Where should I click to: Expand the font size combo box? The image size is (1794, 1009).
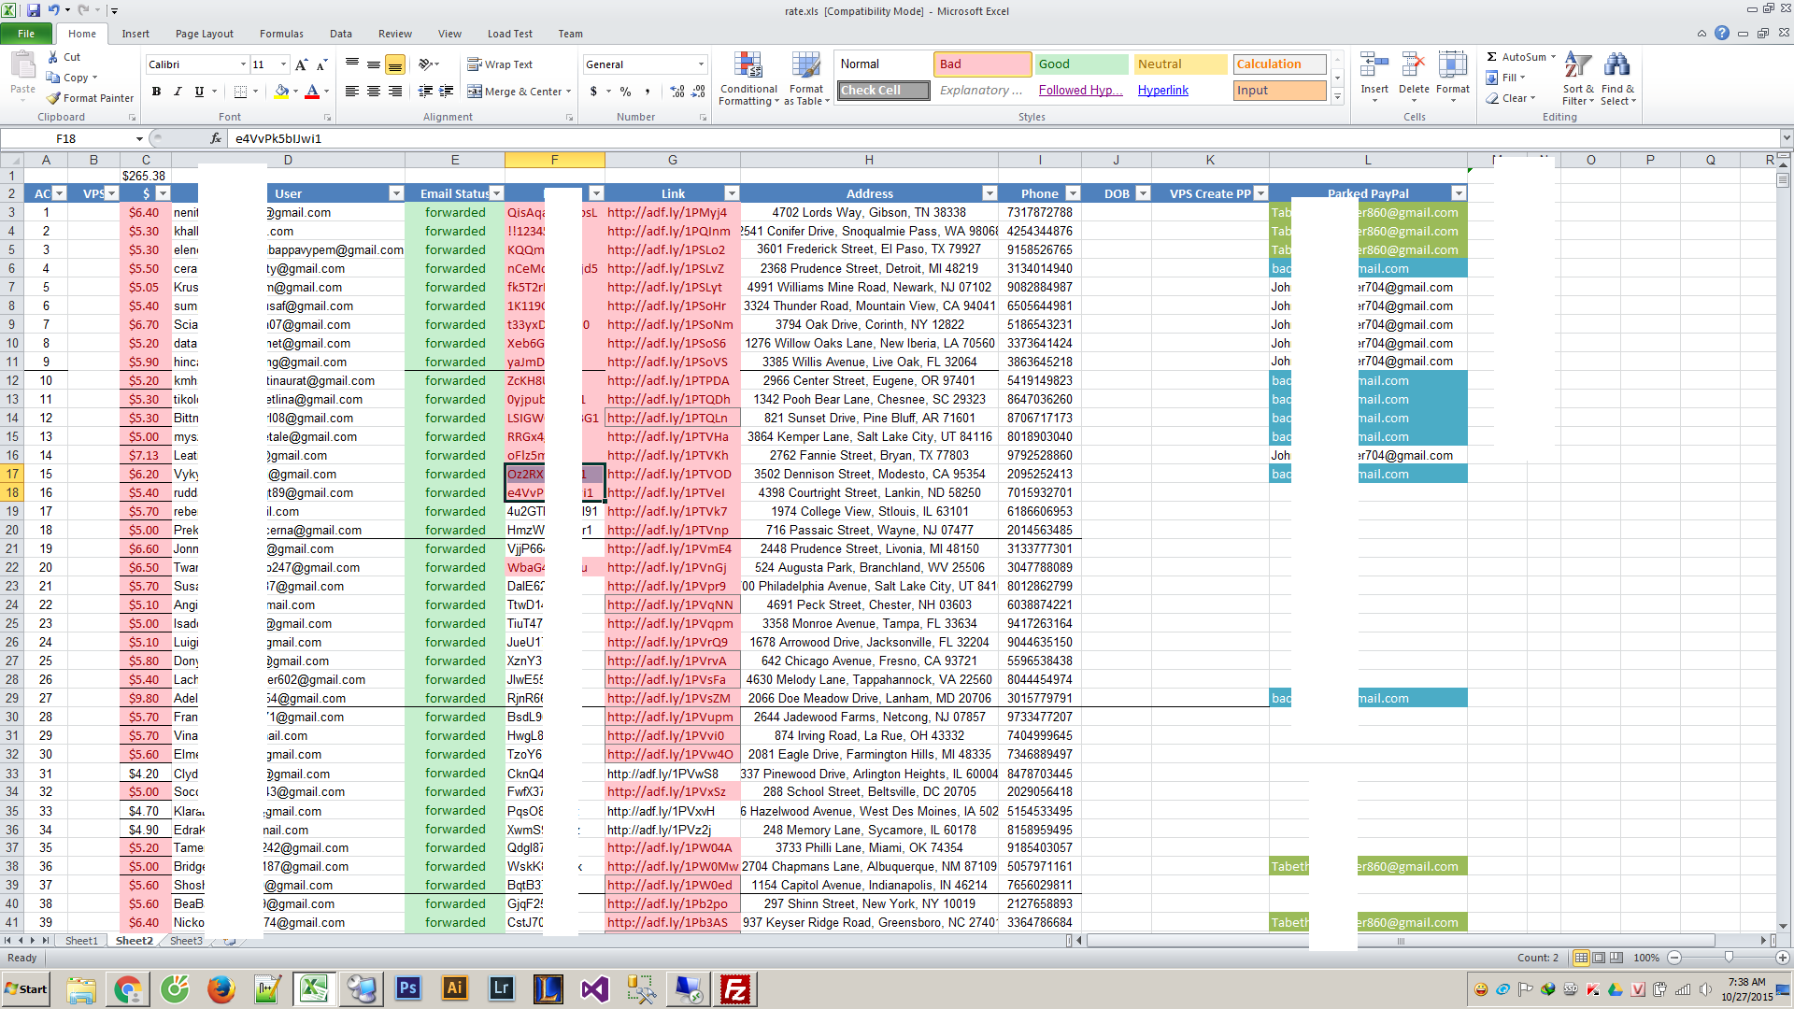tap(283, 64)
